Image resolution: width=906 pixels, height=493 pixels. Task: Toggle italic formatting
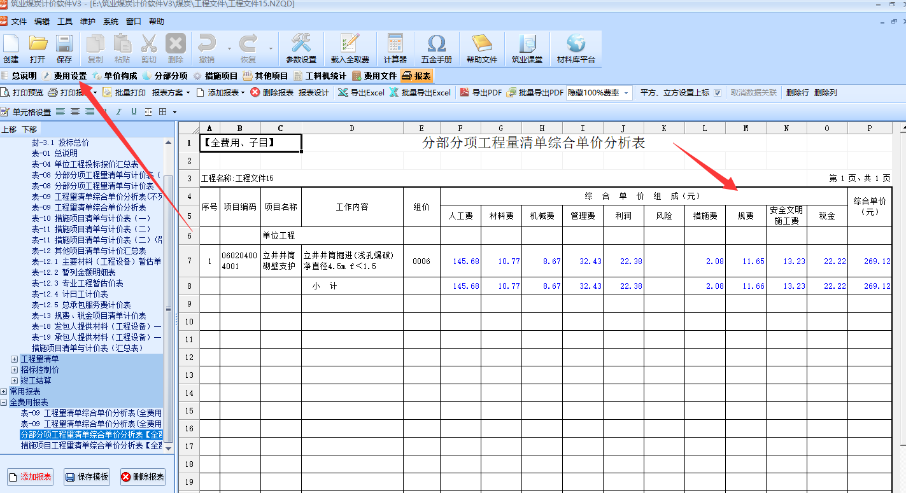click(x=119, y=112)
